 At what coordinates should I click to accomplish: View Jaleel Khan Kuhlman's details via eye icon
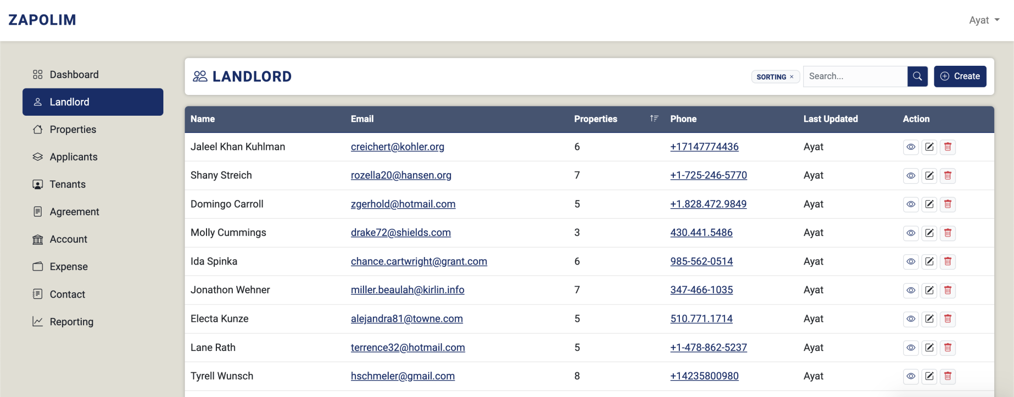pyautogui.click(x=911, y=147)
